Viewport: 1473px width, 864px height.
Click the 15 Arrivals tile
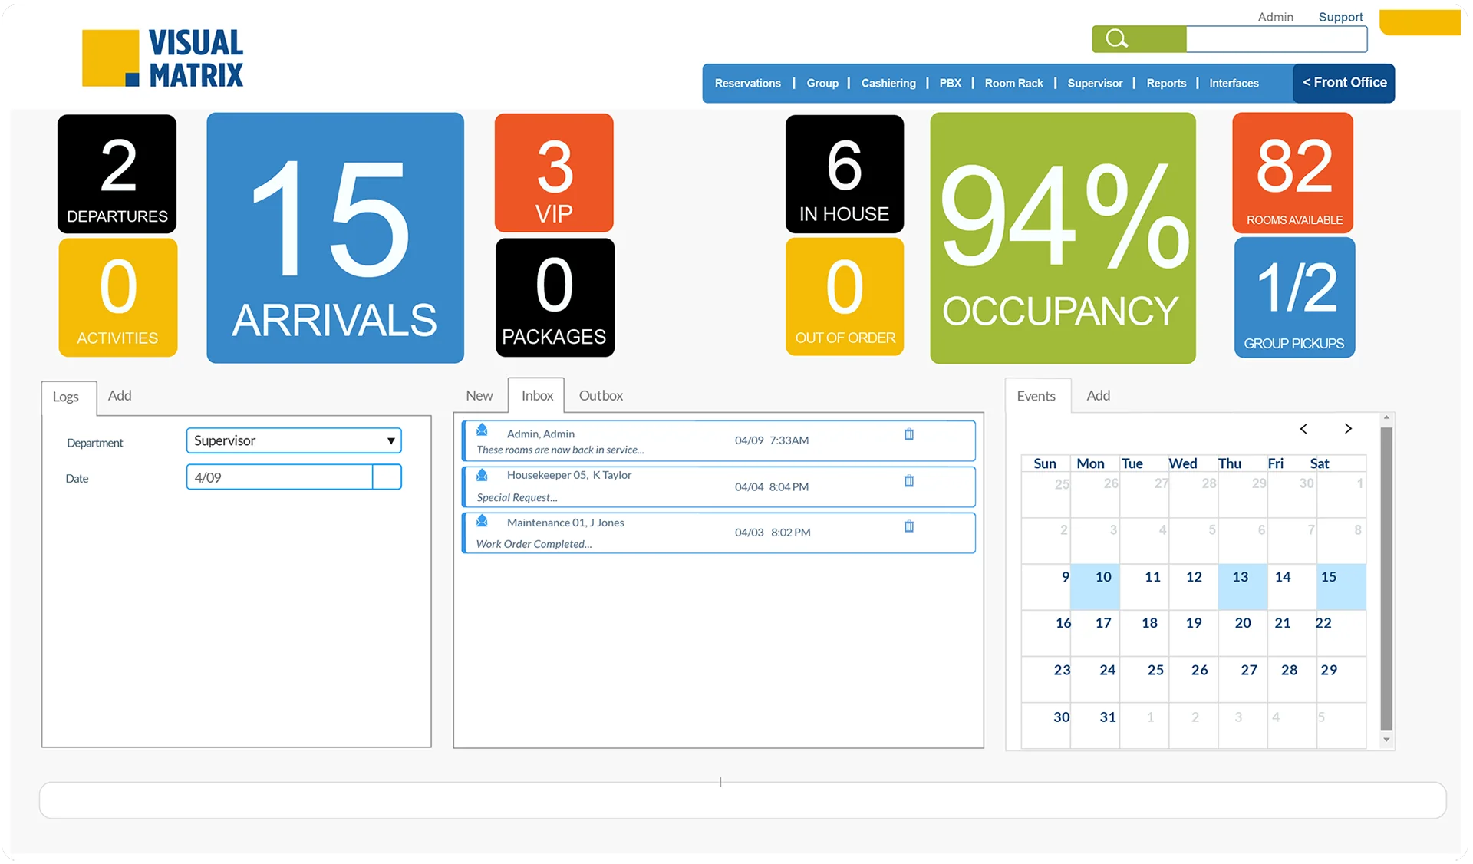(x=335, y=238)
